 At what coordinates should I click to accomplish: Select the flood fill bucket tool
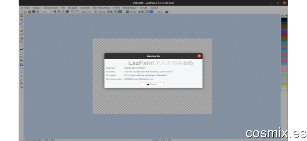click(x=21, y=38)
